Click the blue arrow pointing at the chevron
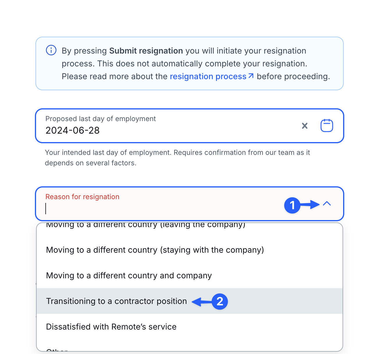This screenshot has height=354, width=385. [310, 204]
